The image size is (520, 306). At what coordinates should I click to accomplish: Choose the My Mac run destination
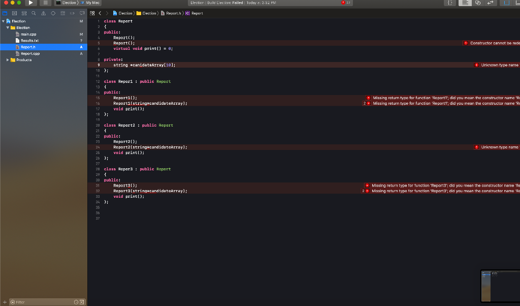click(90, 3)
